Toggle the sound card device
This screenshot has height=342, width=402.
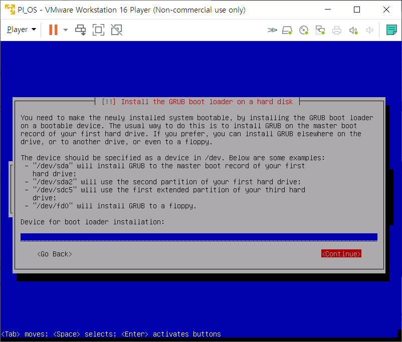(x=353, y=30)
